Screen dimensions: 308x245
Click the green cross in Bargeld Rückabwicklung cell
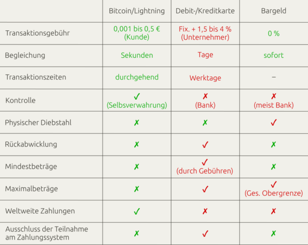274,145
